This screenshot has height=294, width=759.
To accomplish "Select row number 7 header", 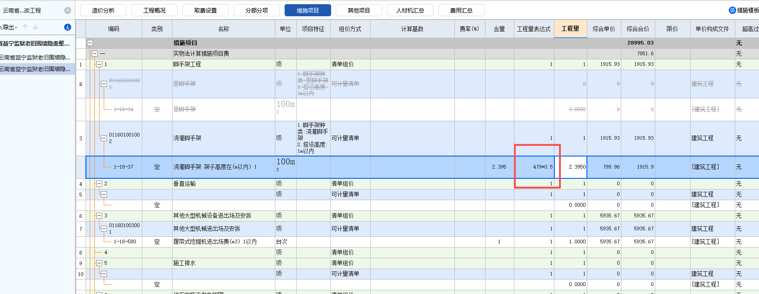I will (x=81, y=229).
